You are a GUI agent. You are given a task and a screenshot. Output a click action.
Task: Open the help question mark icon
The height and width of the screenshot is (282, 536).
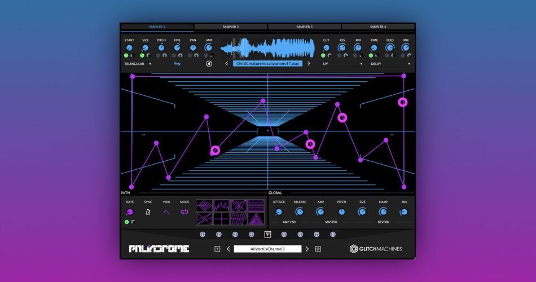coord(217,249)
